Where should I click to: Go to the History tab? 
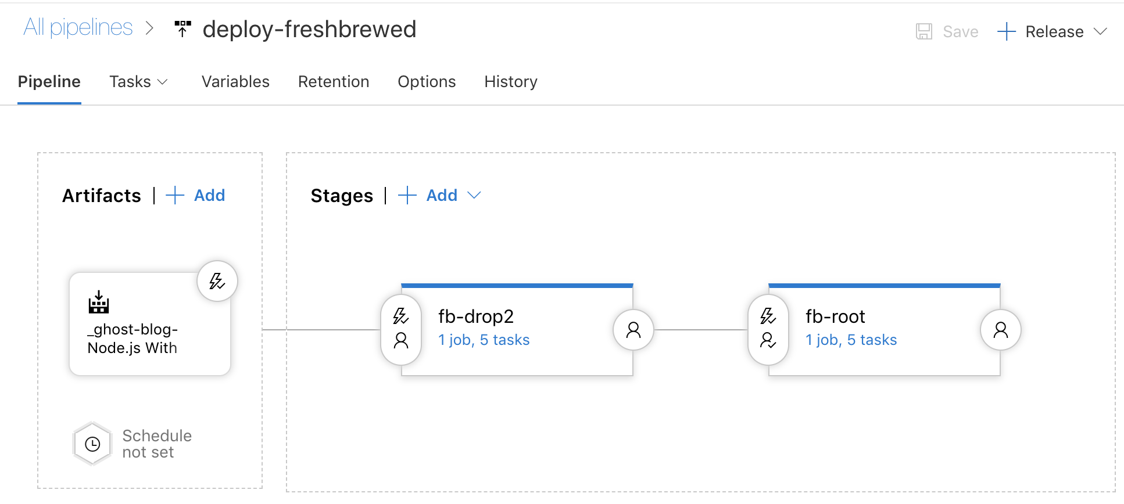coord(511,82)
